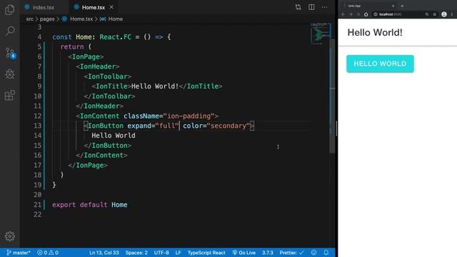Bookmark page with star icon
The width and height of the screenshot is (457, 257).
pos(435,14)
